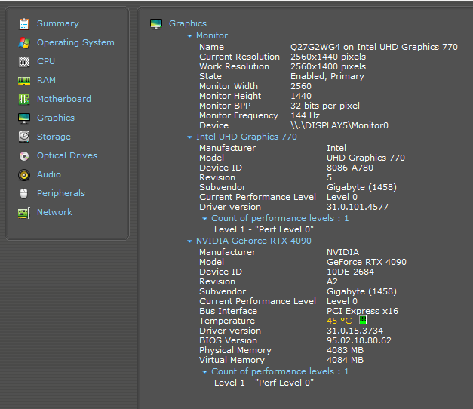Open the Operating System section

coord(75,42)
